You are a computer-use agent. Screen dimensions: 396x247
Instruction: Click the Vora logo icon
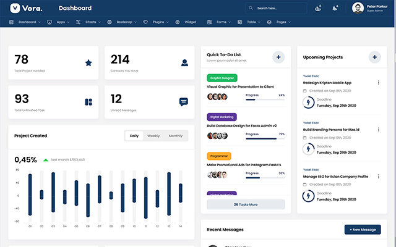click(16, 8)
